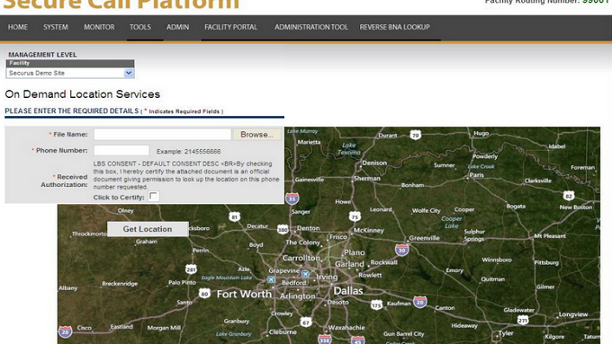Click the Facility dropdown arrow

(x=129, y=73)
